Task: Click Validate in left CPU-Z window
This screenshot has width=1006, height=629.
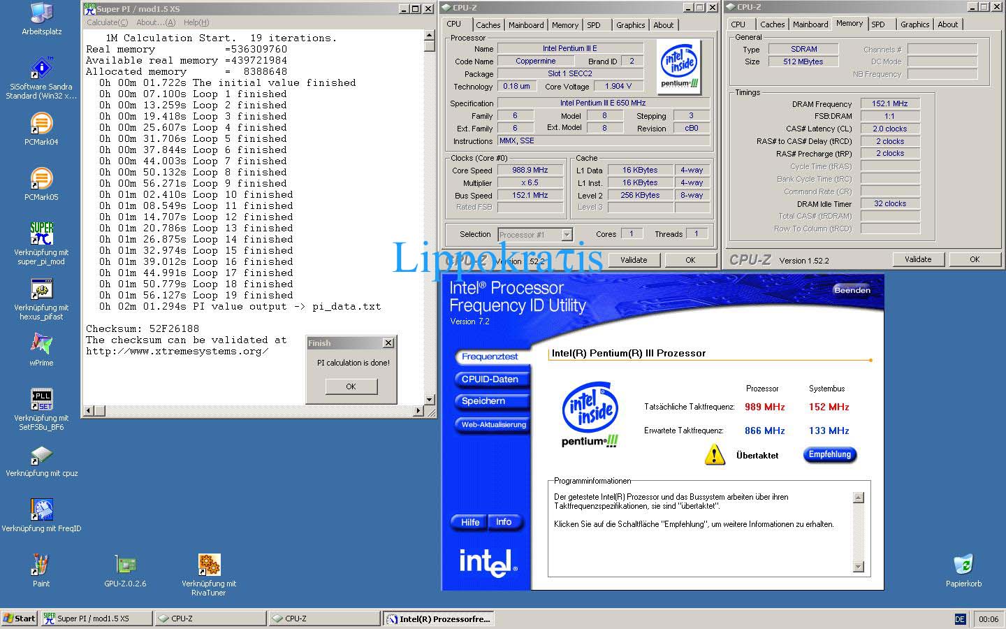Action: (634, 260)
